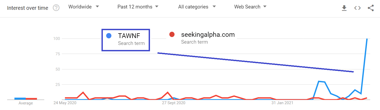The image size is (380, 110).
Task: Share the interest over time chart
Action: tap(371, 8)
